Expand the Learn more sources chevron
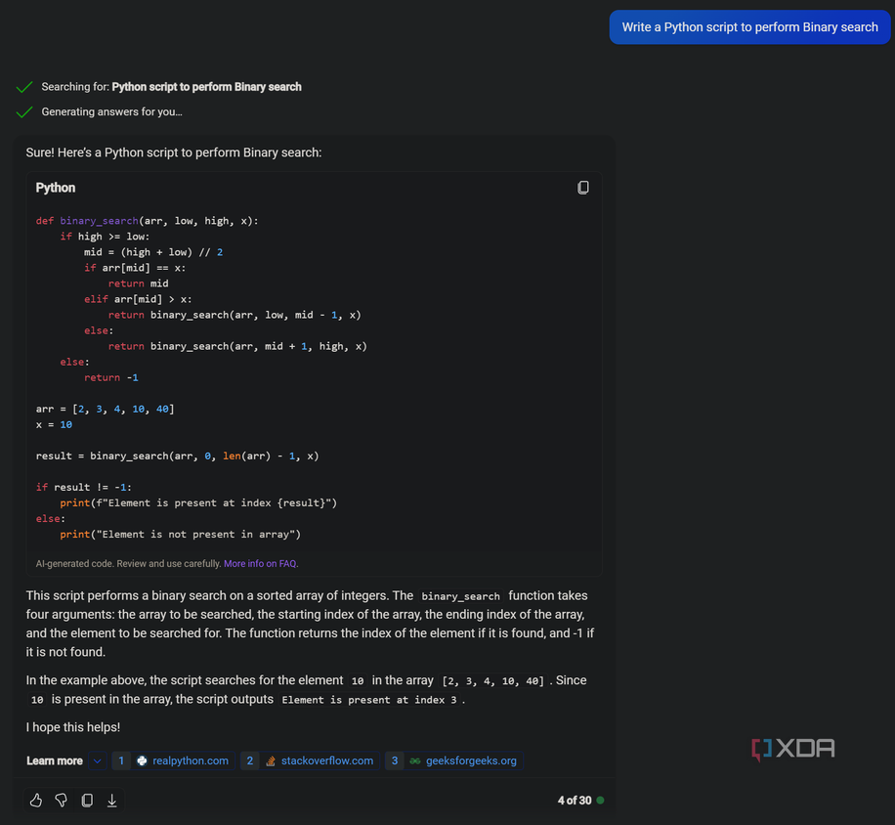 97,761
